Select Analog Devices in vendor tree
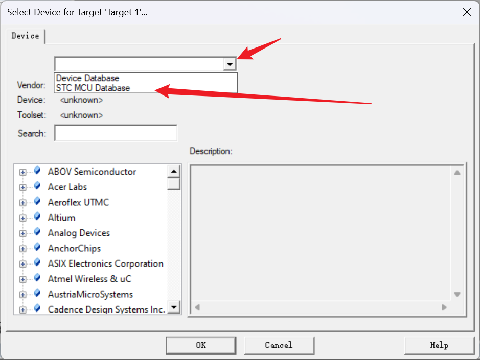 (79, 233)
